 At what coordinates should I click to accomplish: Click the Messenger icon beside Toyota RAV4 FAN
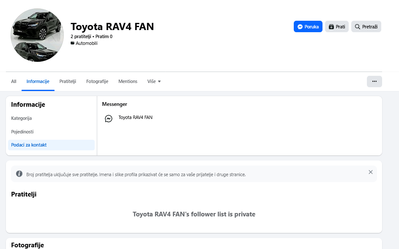coord(109,119)
